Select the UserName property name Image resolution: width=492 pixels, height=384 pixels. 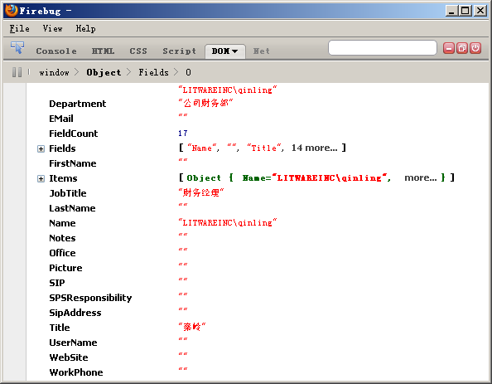(x=73, y=343)
